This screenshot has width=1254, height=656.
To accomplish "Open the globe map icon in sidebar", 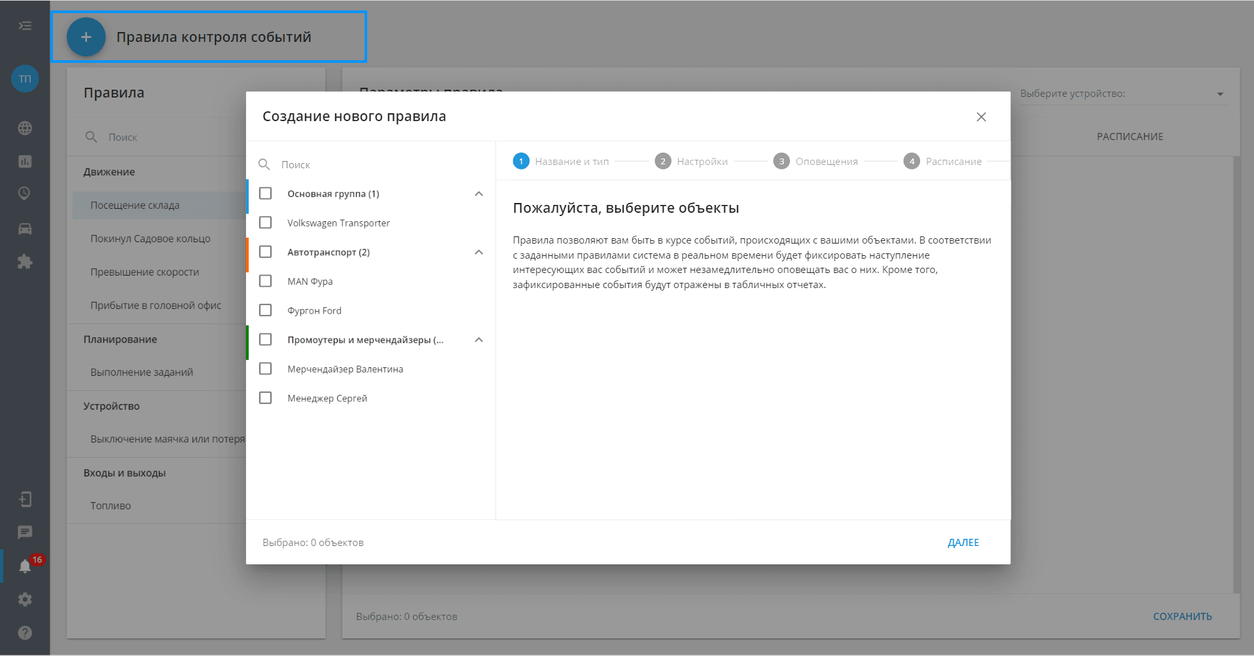I will point(25,128).
